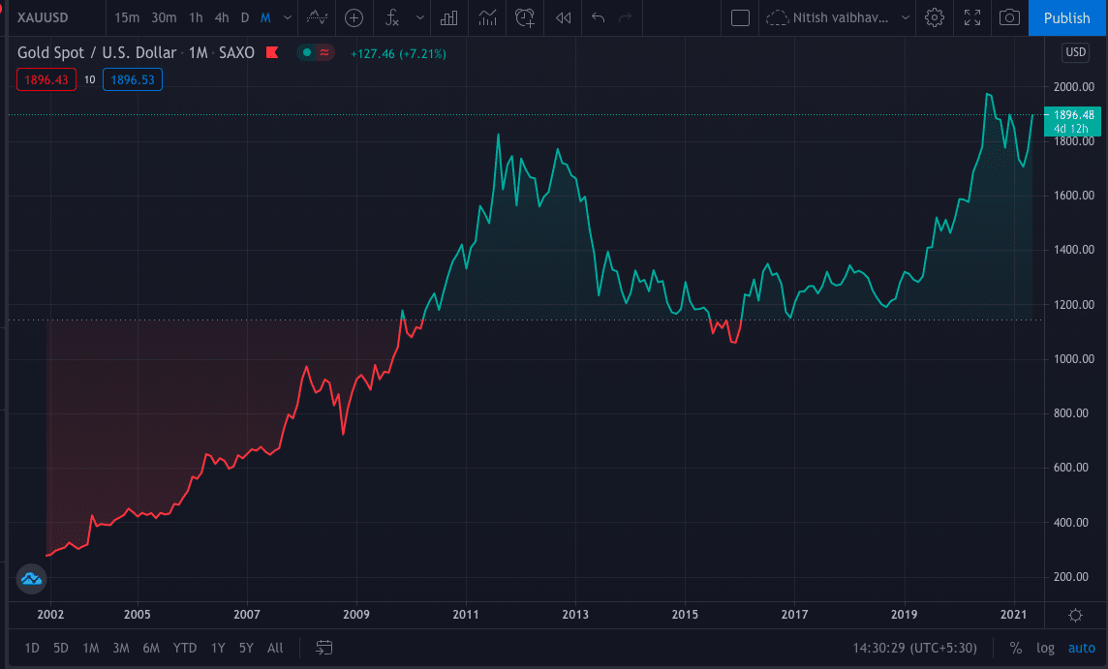This screenshot has height=669, width=1108.
Task: Click the spread value 10
Action: click(x=90, y=79)
